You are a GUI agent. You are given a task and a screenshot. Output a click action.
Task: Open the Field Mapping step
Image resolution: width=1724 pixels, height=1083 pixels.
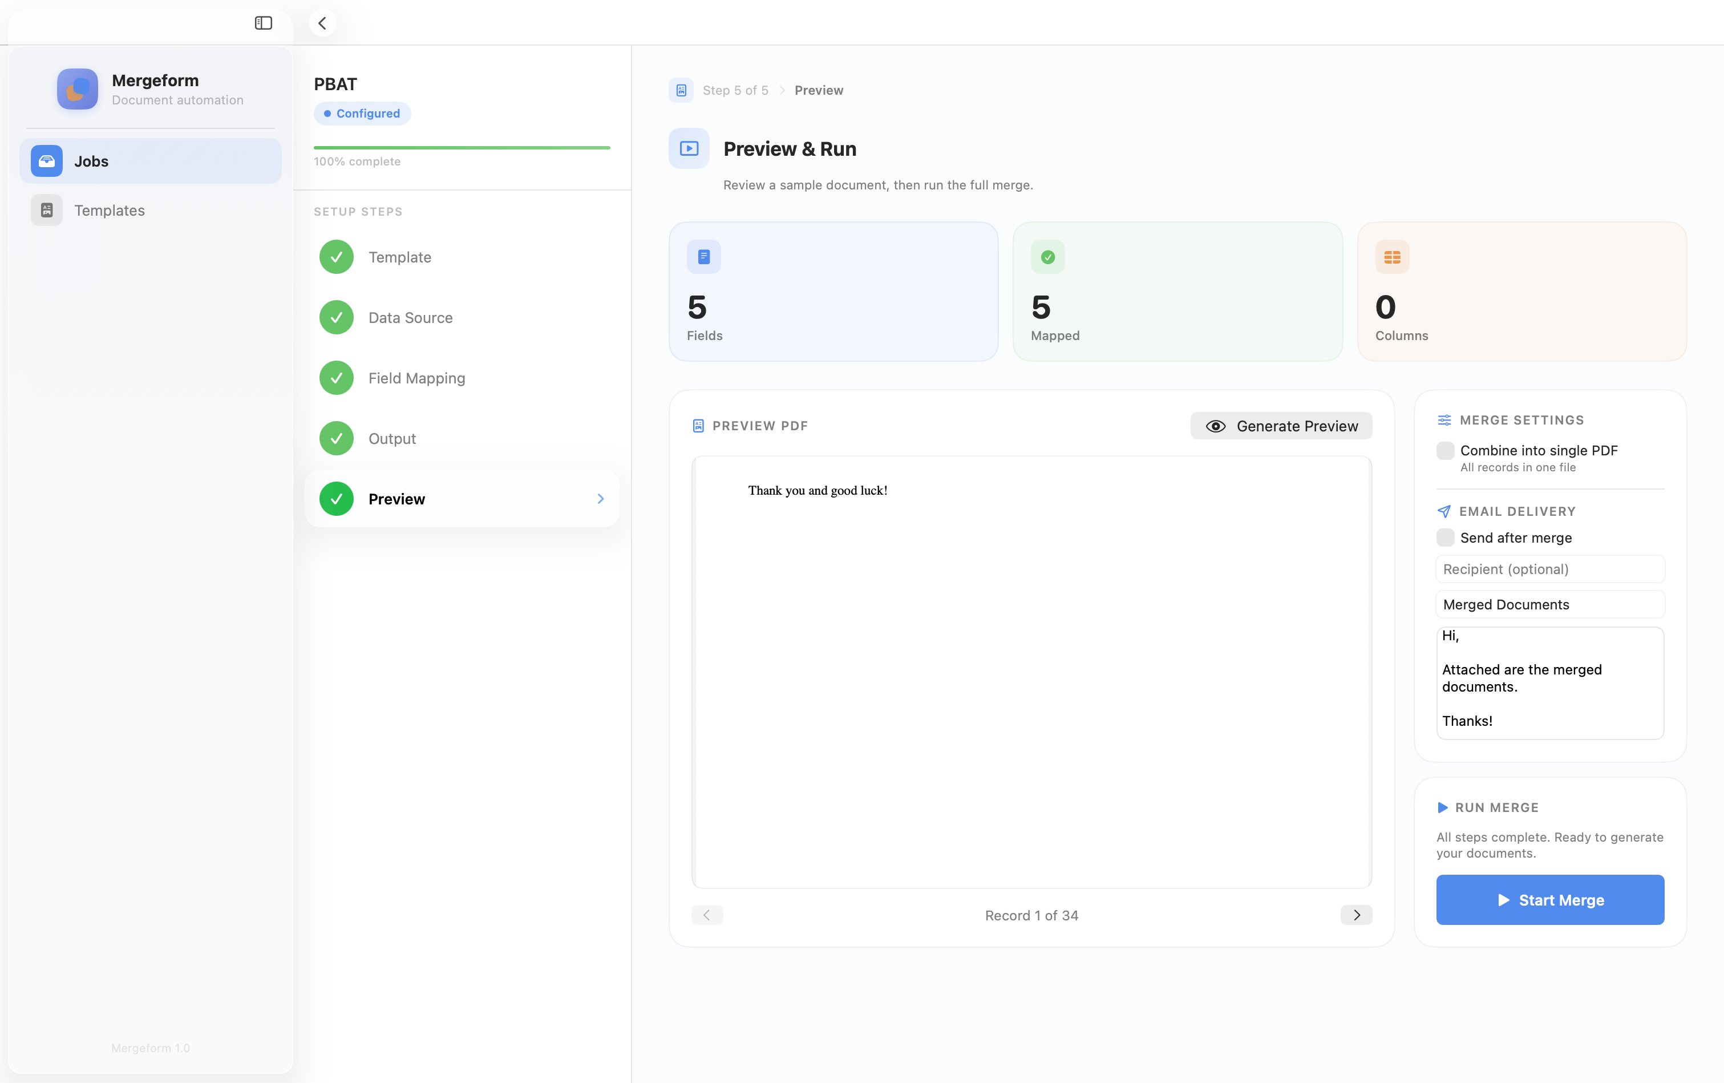point(416,378)
